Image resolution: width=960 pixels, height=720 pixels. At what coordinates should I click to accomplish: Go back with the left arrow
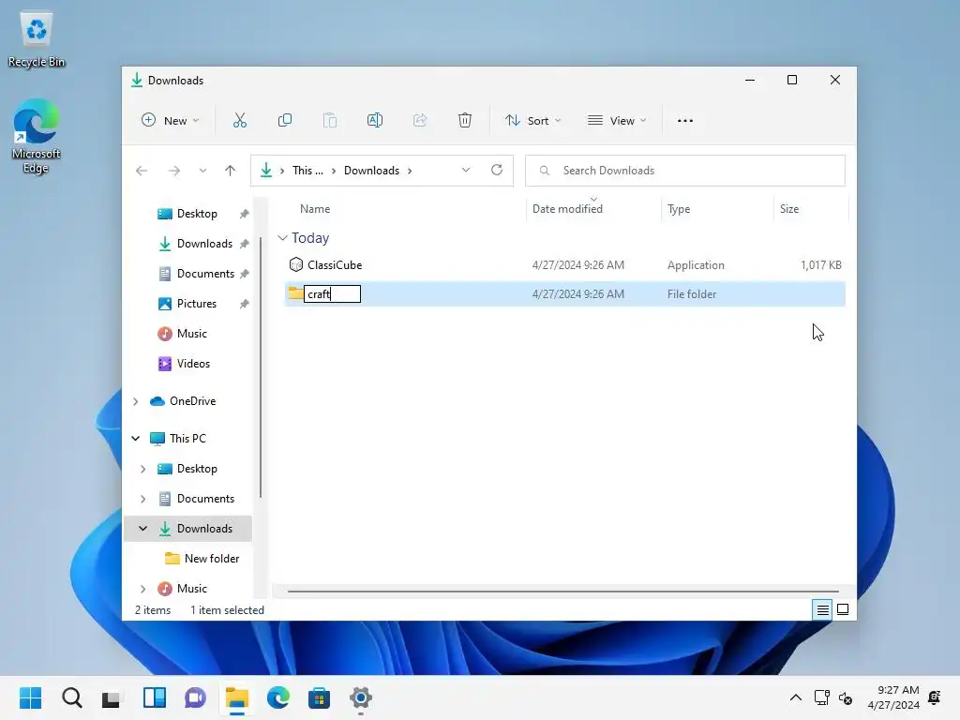tap(142, 171)
